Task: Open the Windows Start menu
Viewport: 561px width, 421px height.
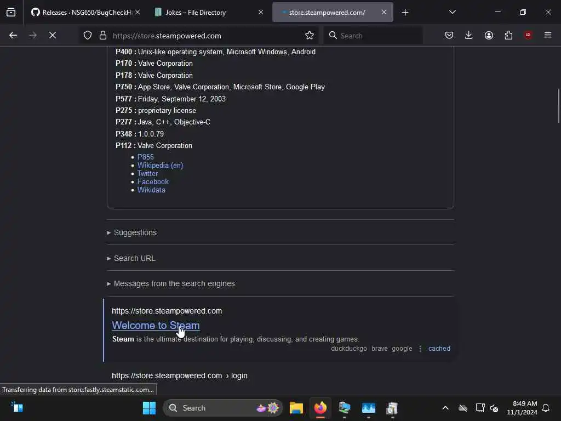Action: (x=149, y=408)
